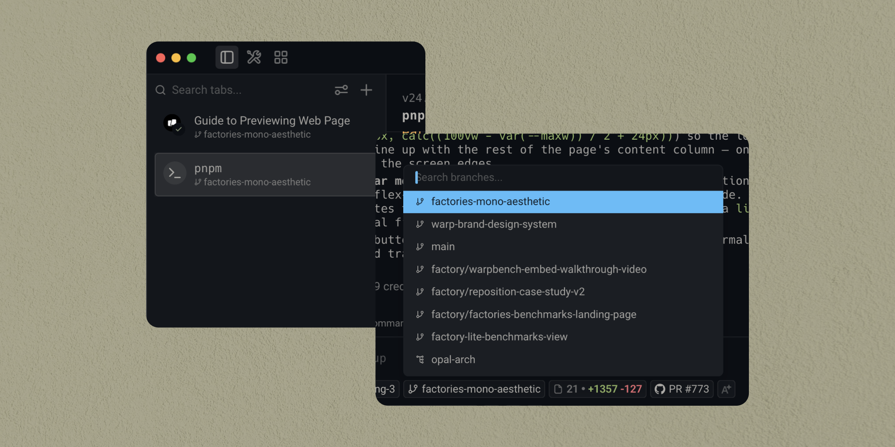Image resolution: width=895 pixels, height=447 pixels.
Task: Switch to the main branch
Action: (x=563, y=247)
